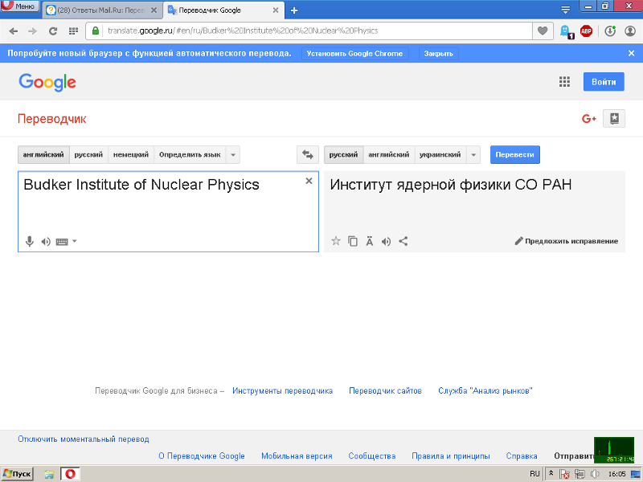Select английский as source language
The width and height of the screenshot is (643, 482).
(43, 154)
